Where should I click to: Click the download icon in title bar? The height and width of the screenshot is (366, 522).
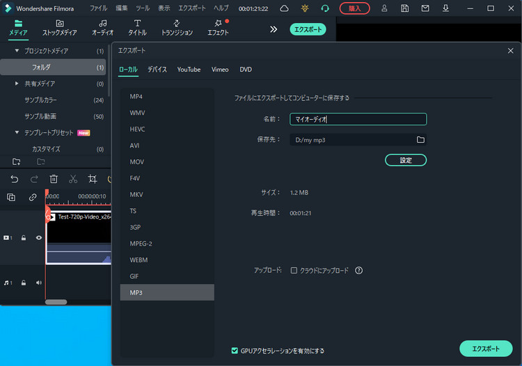pos(445,8)
